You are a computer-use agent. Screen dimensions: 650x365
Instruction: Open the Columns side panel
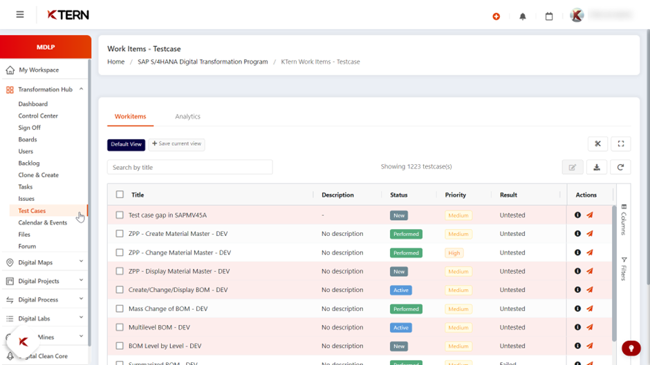pos(624,219)
